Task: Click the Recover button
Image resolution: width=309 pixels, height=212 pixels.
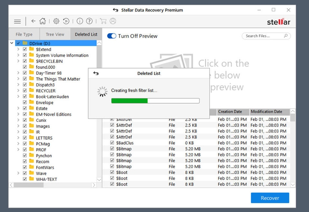Action: click(270, 198)
